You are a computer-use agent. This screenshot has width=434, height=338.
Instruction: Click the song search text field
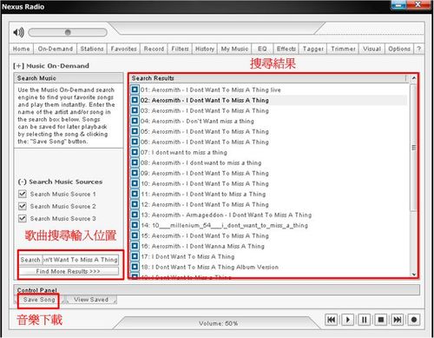click(81, 260)
